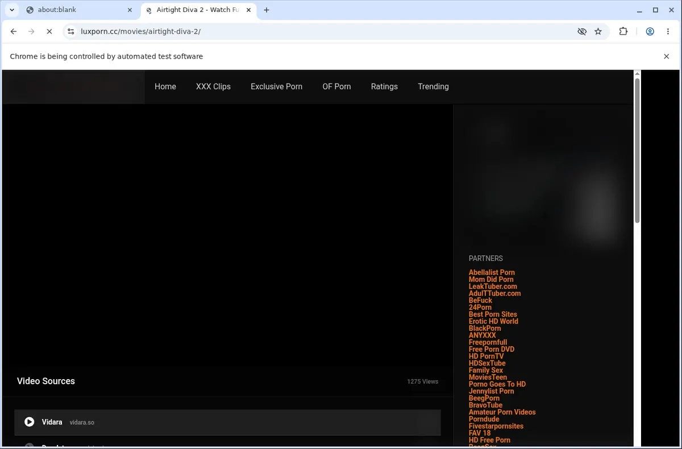Open the MoviesTeen partner link
The height and width of the screenshot is (449, 682).
click(488, 377)
